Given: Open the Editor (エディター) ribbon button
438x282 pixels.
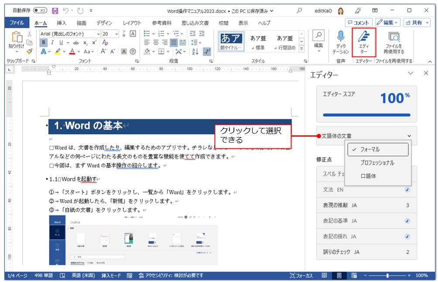Looking at the screenshot, I should pos(364,42).
